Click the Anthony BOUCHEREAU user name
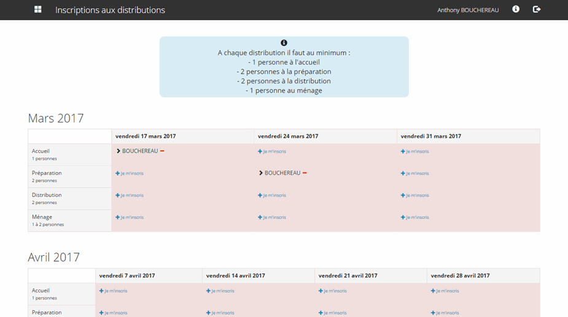This screenshot has height=317, width=568. pyautogui.click(x=468, y=10)
